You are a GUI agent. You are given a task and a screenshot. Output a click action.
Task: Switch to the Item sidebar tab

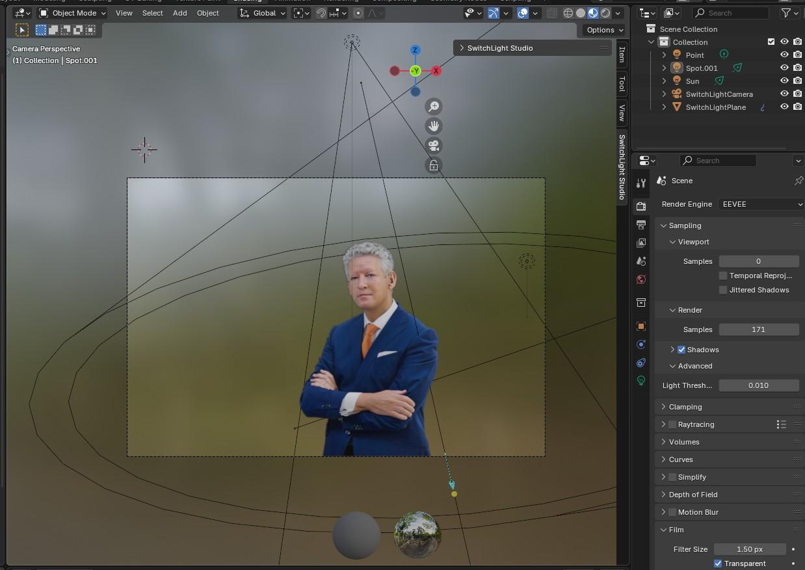point(622,55)
